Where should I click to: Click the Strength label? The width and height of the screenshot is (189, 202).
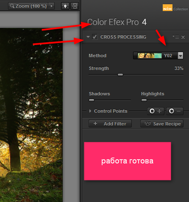point(99,68)
